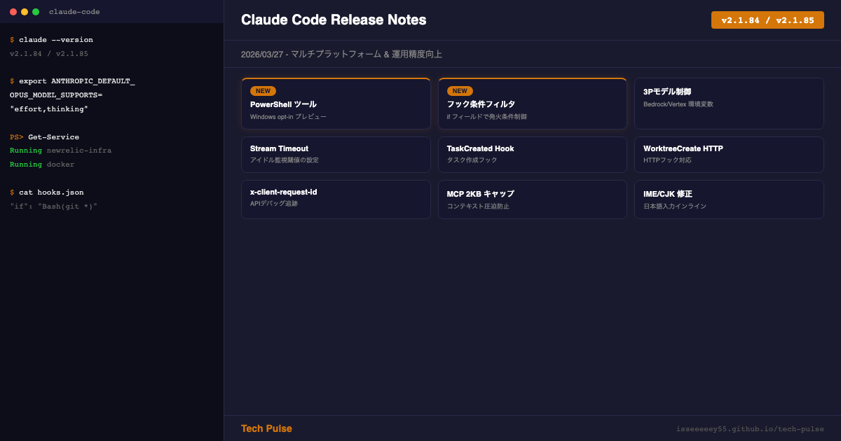Viewport: 841px width, 441px height.
Task: Click the Get-Service command in terminal
Action: pos(53,137)
